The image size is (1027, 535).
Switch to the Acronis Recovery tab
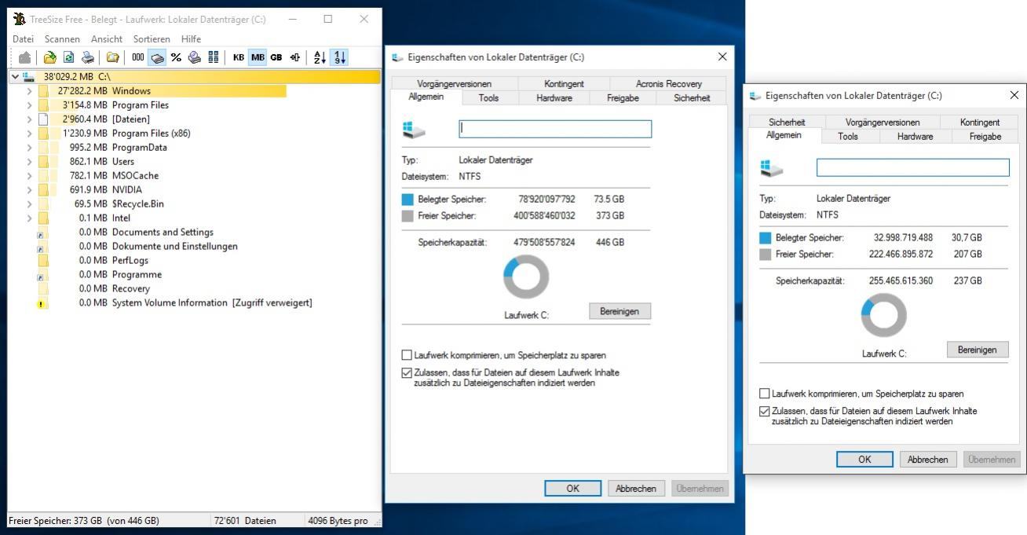click(668, 84)
